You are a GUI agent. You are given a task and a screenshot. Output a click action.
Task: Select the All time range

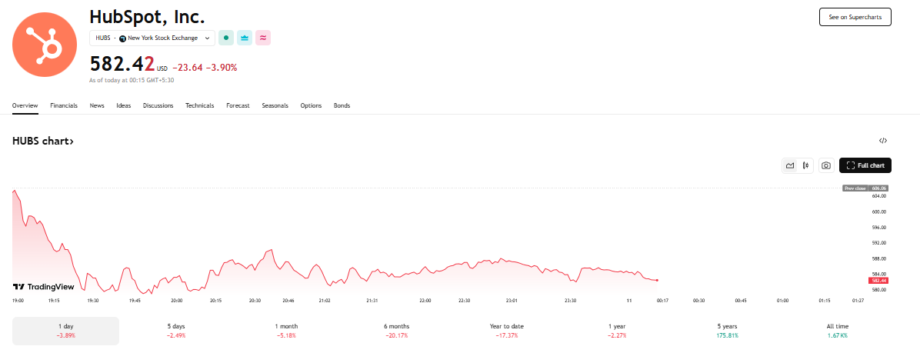coord(837,331)
